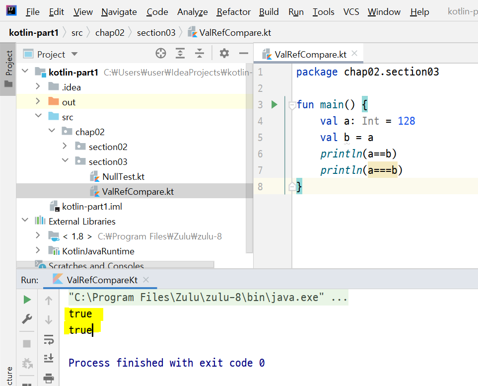The height and width of the screenshot is (386, 478).
Task: Open the Navigate menu
Action: (x=119, y=12)
